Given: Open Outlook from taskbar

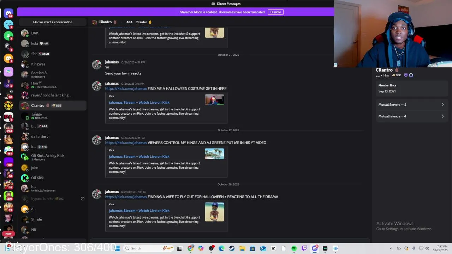Looking at the screenshot, I should pos(263,248).
